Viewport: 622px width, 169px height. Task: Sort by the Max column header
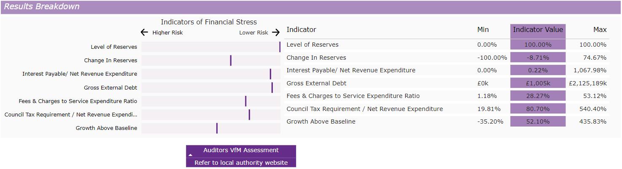600,30
